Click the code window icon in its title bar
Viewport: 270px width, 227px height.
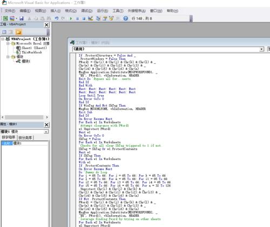pyautogui.click(x=72, y=43)
